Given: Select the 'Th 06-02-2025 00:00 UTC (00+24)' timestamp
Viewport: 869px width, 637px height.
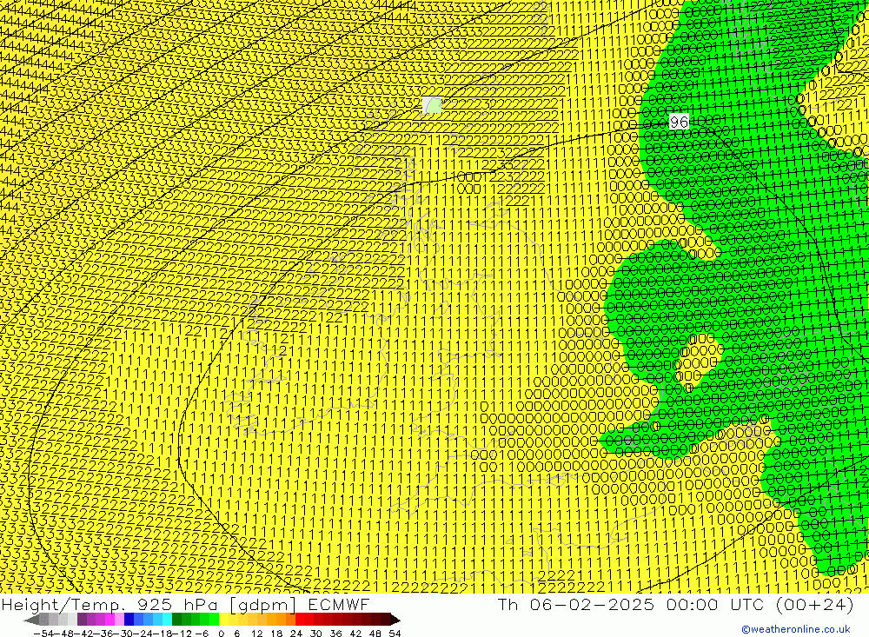Looking at the screenshot, I should point(675,604).
